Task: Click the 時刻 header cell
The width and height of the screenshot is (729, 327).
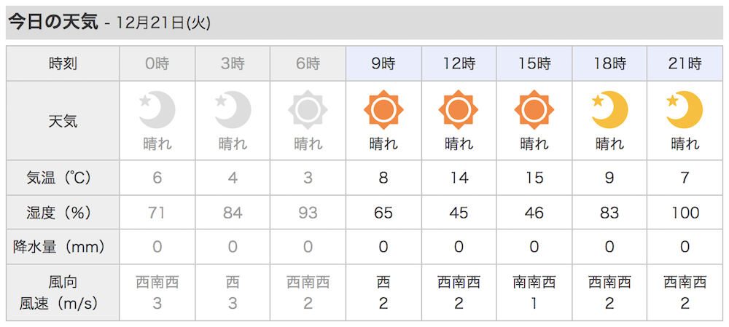Action: (63, 63)
